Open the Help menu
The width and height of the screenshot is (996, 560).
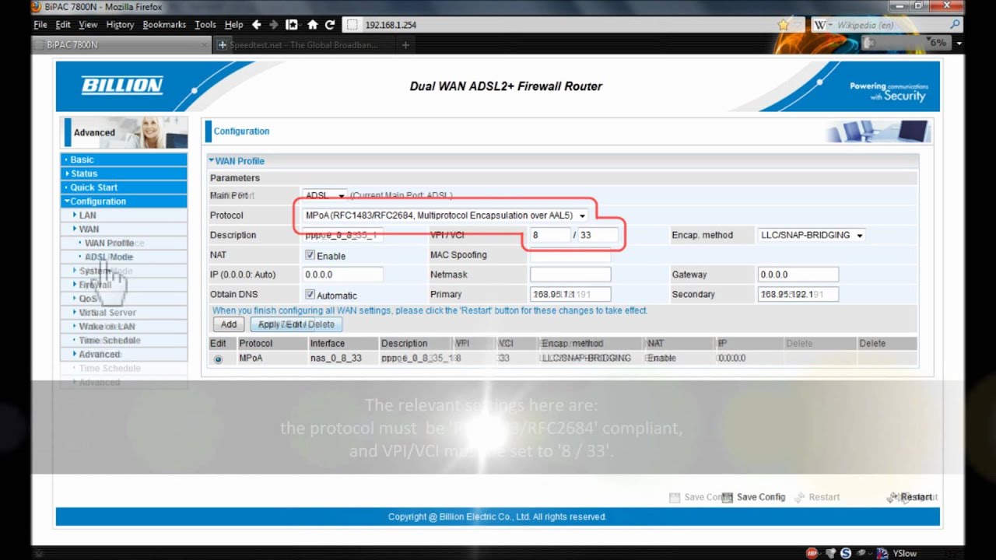[233, 25]
